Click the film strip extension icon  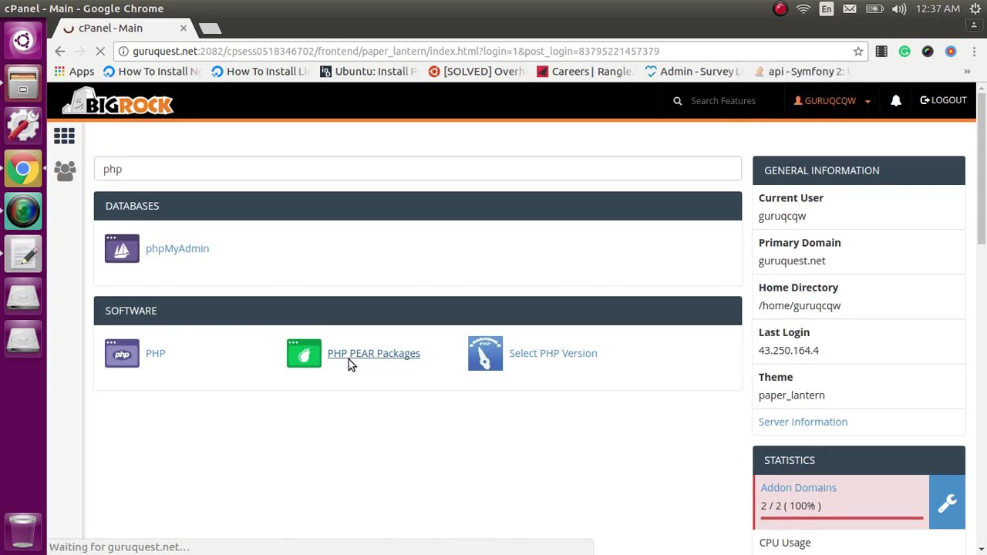(x=881, y=51)
